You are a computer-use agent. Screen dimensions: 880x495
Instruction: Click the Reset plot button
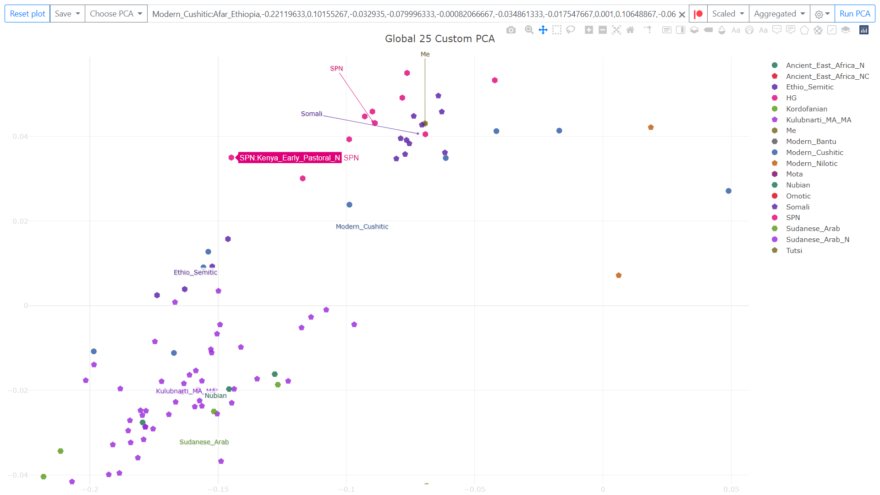[27, 14]
